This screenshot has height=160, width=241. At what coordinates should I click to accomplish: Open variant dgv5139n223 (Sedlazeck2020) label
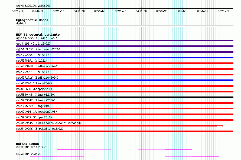point(38,49)
